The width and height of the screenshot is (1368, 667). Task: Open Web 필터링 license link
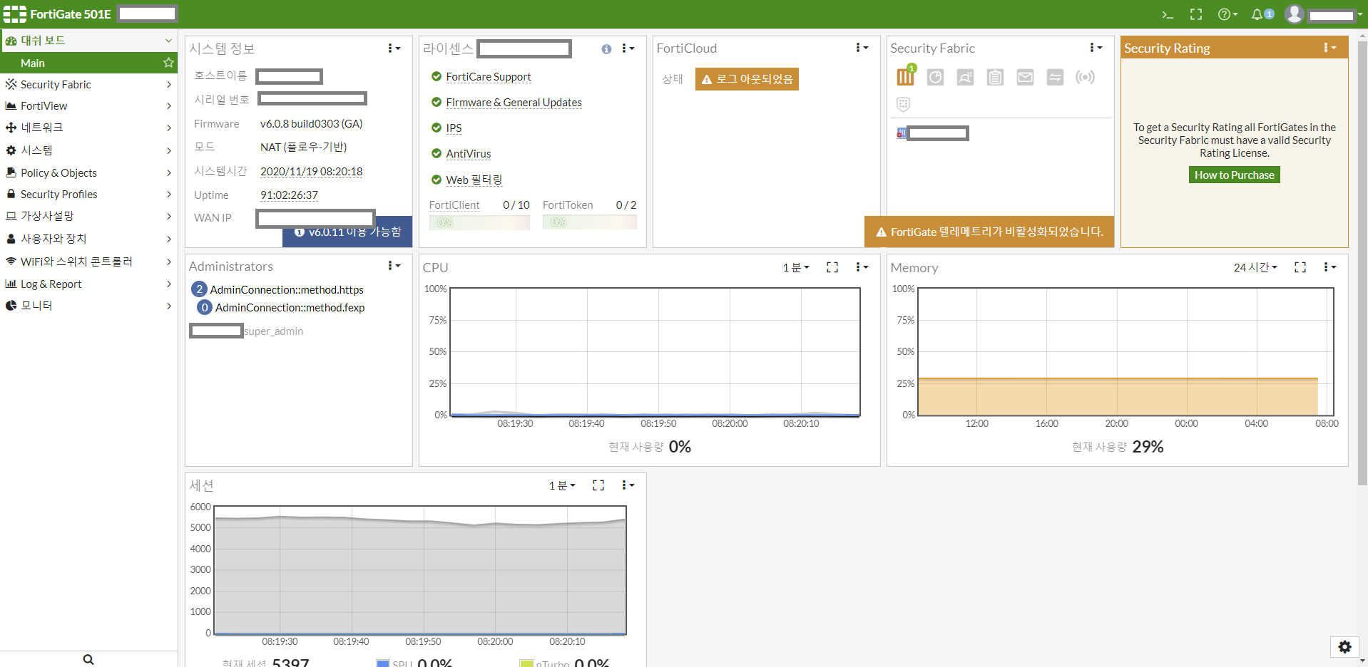tap(474, 180)
